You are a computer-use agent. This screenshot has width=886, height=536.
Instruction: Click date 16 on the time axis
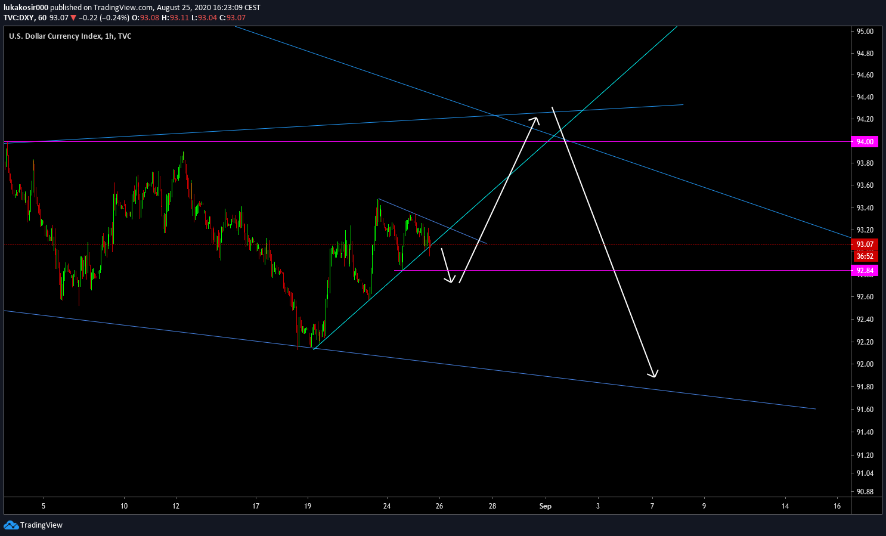[837, 506]
